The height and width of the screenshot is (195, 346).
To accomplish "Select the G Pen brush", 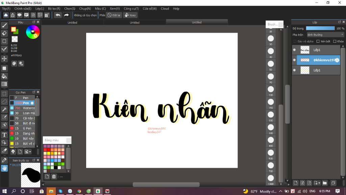I will point(22,128).
